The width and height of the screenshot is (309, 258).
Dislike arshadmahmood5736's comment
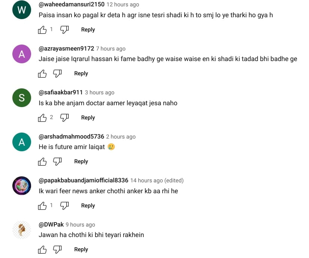[57, 162]
